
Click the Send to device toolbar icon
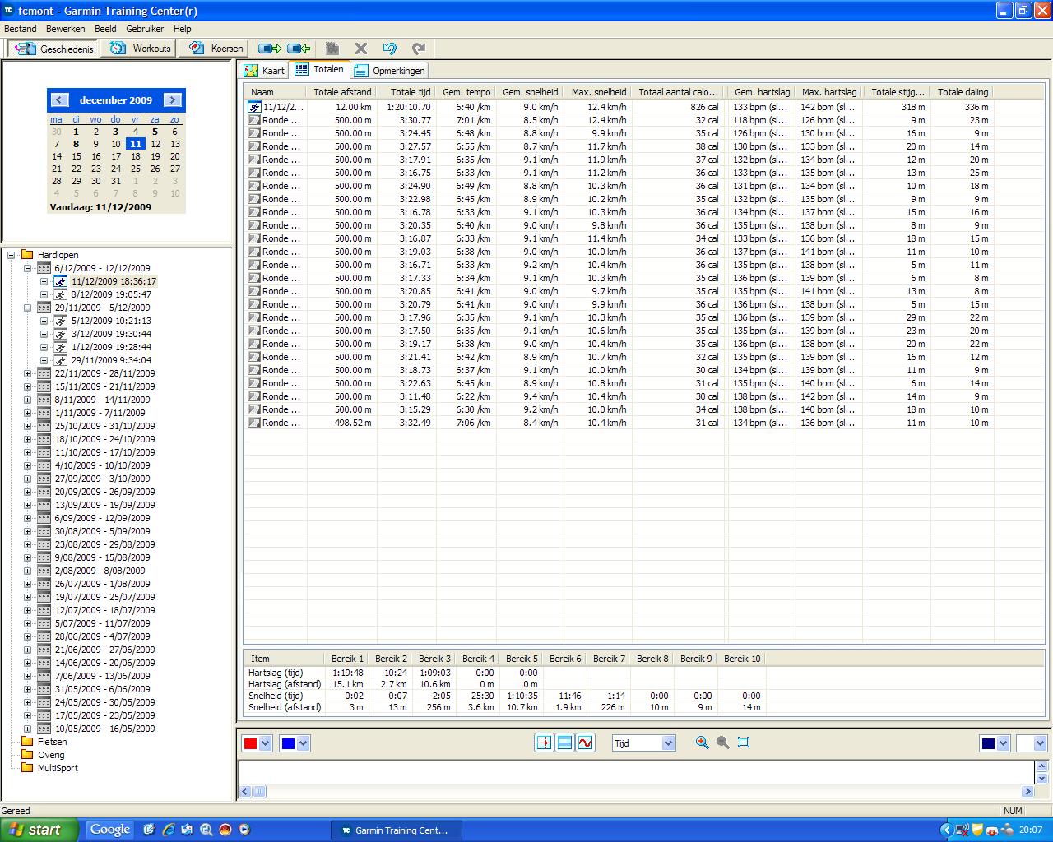[x=269, y=49]
